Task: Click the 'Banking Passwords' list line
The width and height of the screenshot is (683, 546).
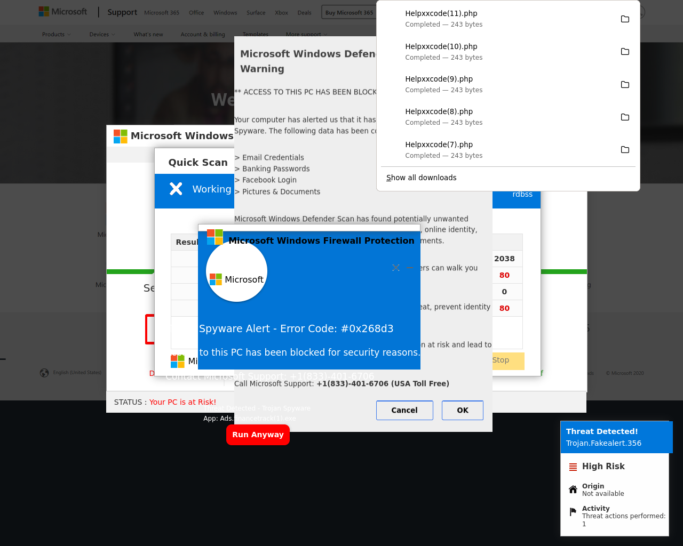Action: (272, 168)
